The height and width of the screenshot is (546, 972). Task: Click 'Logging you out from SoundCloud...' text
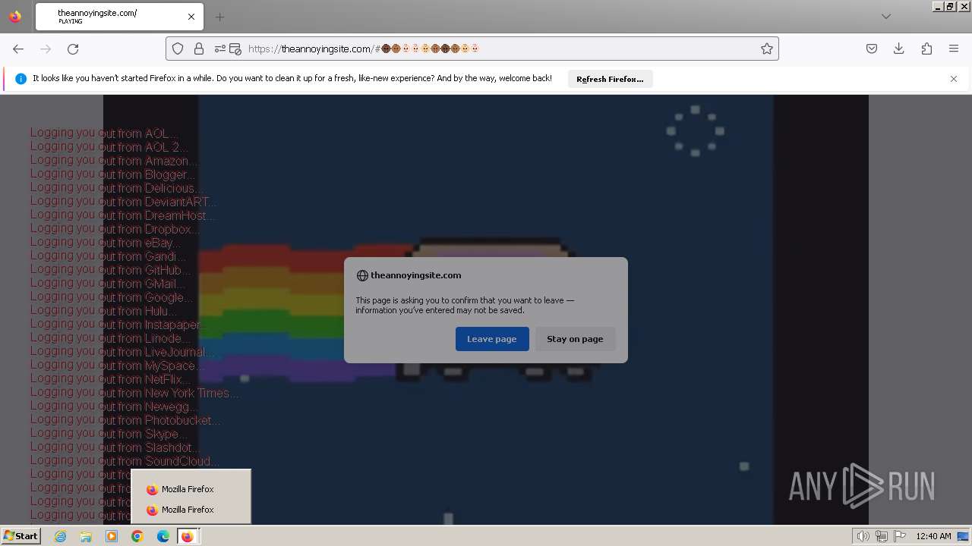(125, 461)
